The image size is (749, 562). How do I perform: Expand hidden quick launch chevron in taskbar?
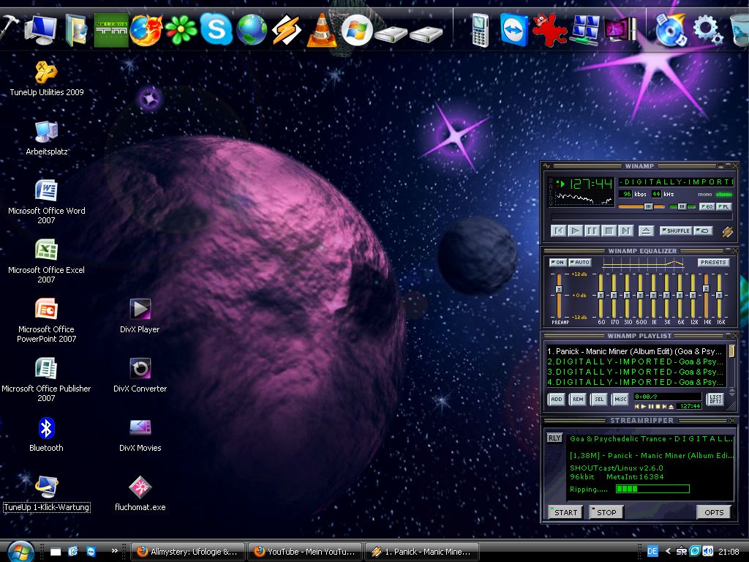(115, 550)
